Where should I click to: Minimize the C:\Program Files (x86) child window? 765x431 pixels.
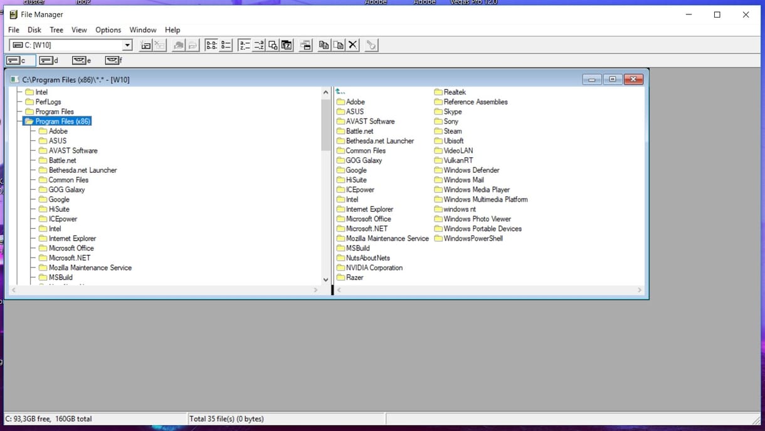(591, 80)
